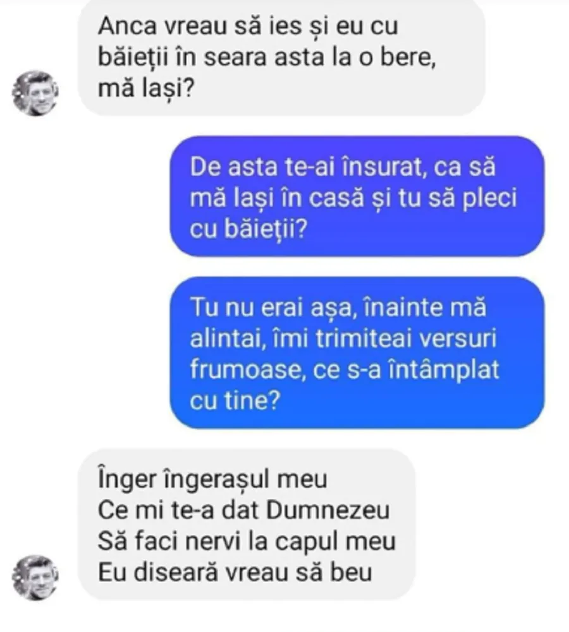Click the line 'Să faci nervi la capul meu'

click(x=247, y=541)
